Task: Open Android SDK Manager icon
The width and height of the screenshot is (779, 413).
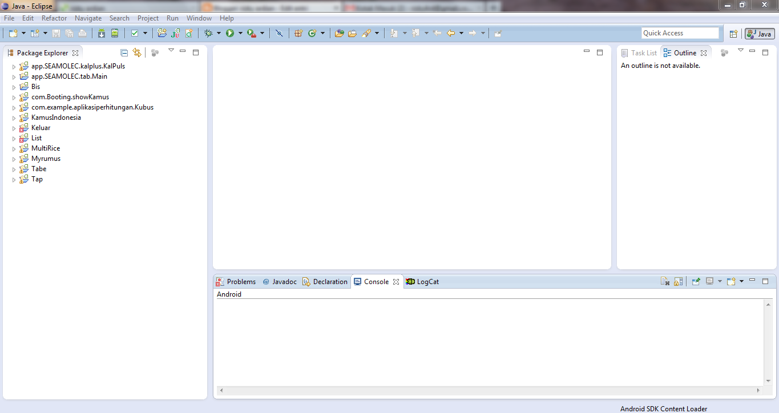Action: 102,34
